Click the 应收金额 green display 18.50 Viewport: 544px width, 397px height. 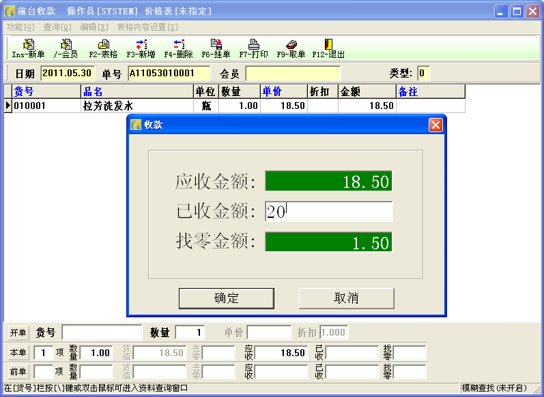coord(328,180)
